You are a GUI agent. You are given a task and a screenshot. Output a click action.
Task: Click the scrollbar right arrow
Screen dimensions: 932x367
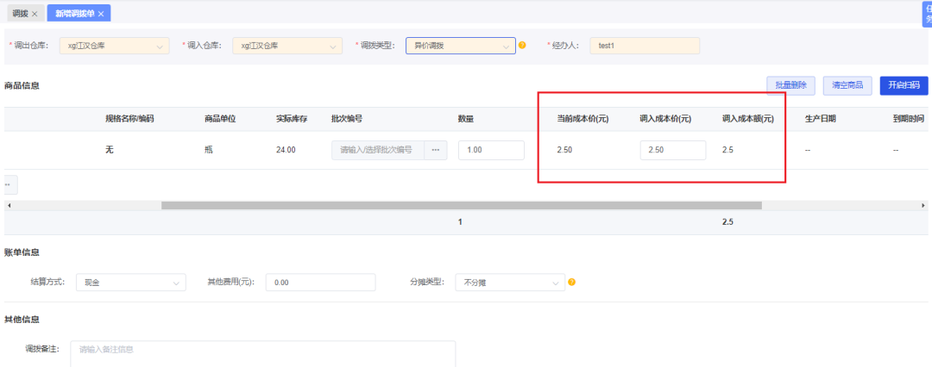click(923, 206)
